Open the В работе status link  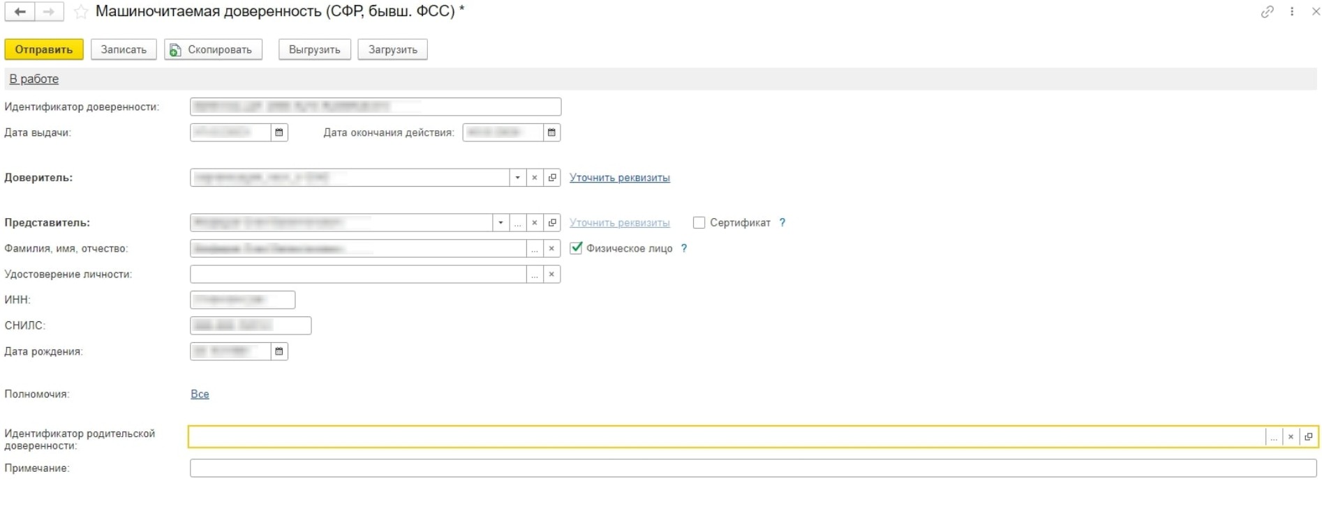point(34,79)
